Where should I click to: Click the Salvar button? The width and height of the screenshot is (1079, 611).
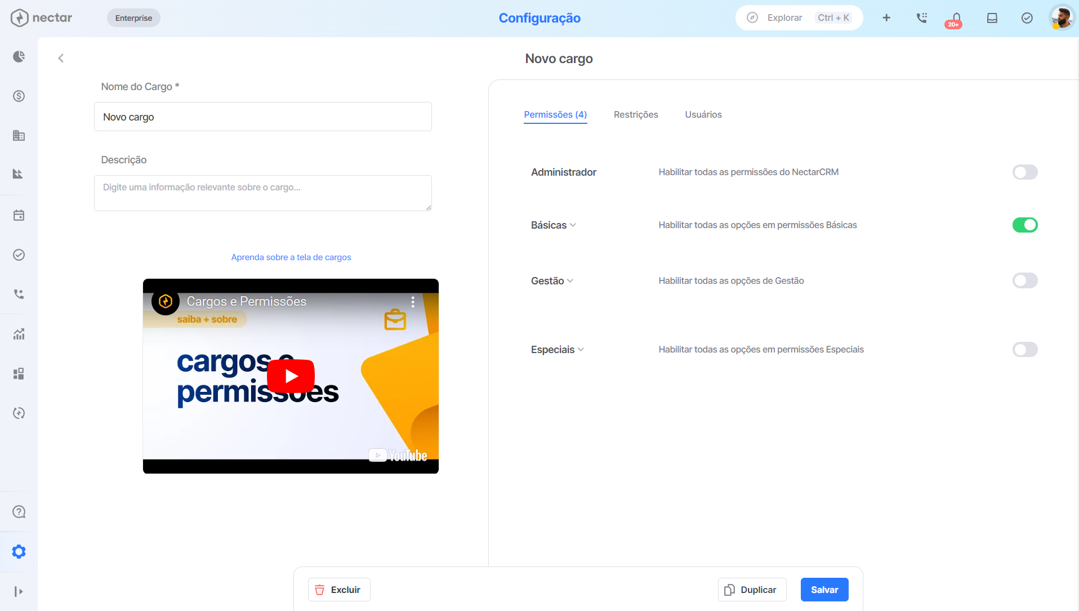pos(824,590)
